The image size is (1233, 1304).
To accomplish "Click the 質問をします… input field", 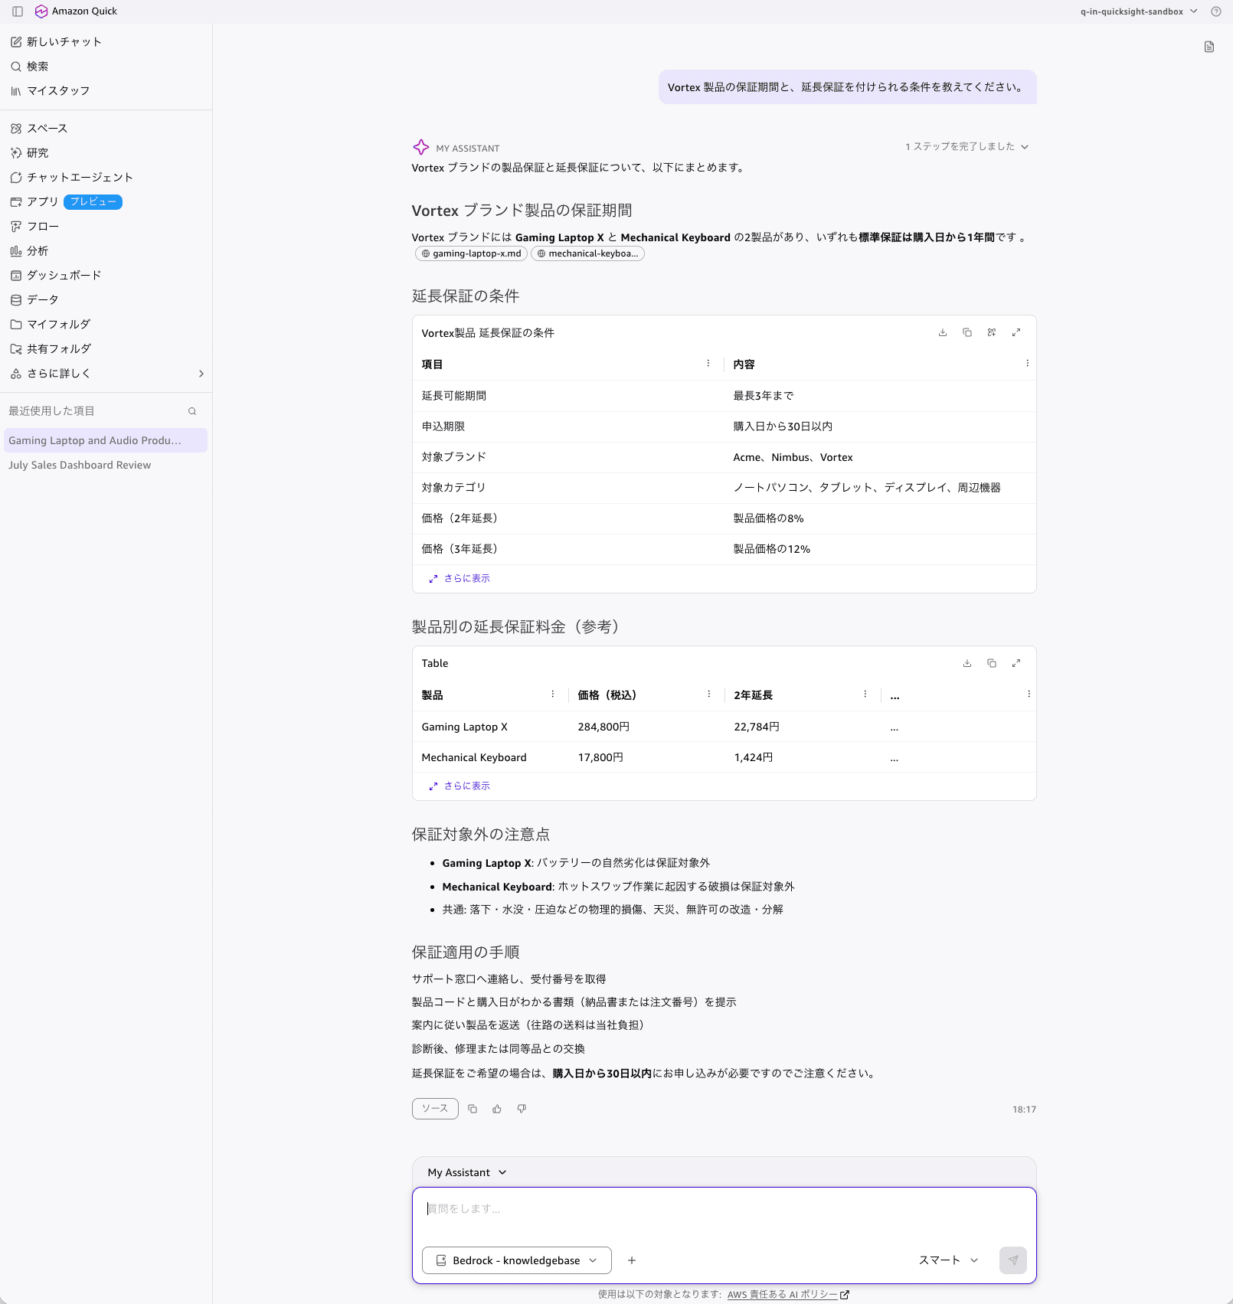I will pyautogui.click(x=724, y=1209).
